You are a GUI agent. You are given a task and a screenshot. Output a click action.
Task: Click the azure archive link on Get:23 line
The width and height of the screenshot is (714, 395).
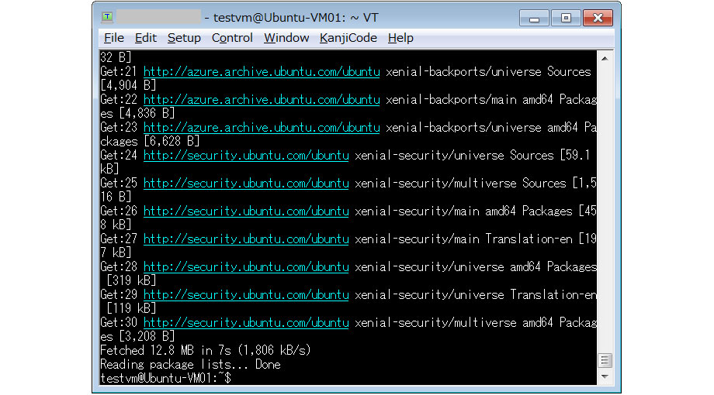pos(262,127)
